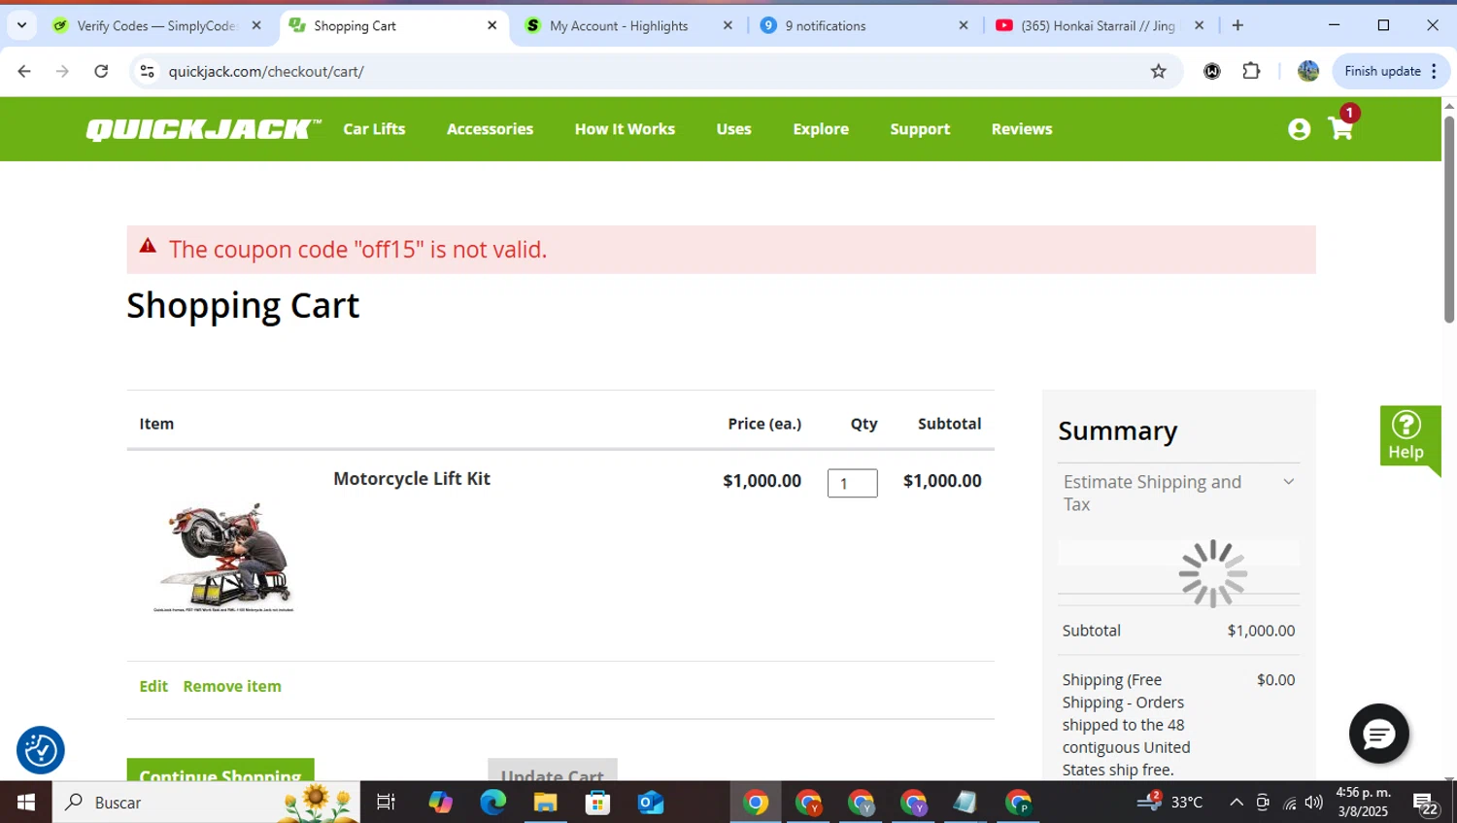Remove item from the cart
Viewport: 1457px width, 823px height.
[x=232, y=686]
